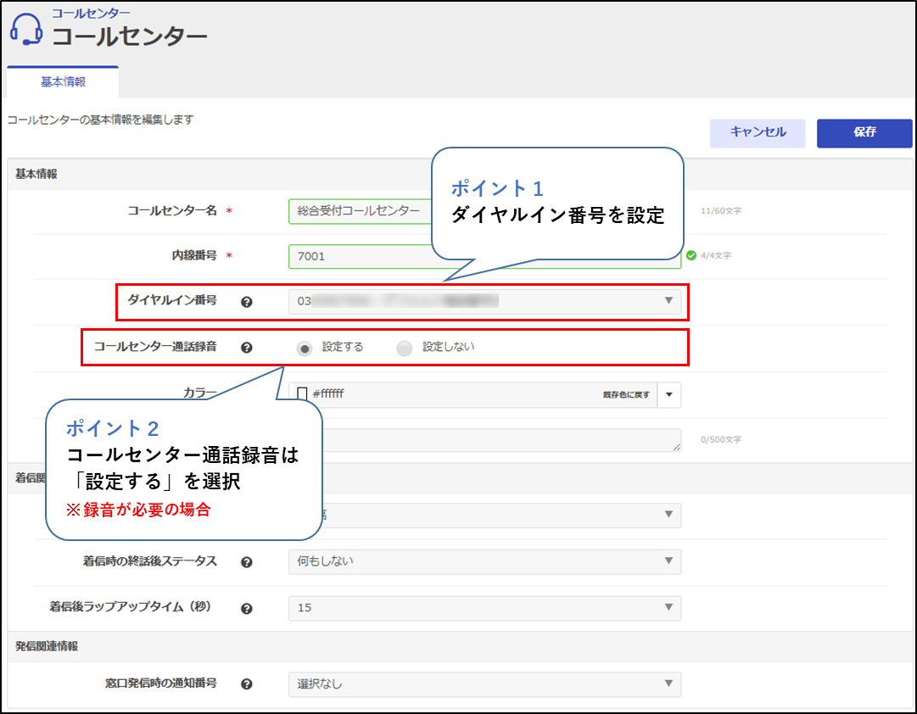Select 設定しない radio button for call recording
The image size is (917, 714).
(x=405, y=348)
